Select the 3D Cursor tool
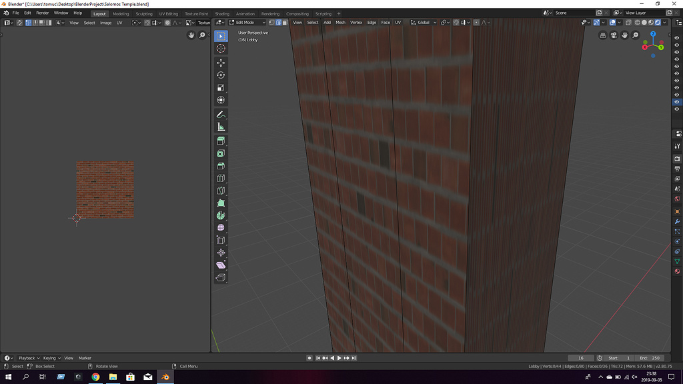 coord(221,48)
